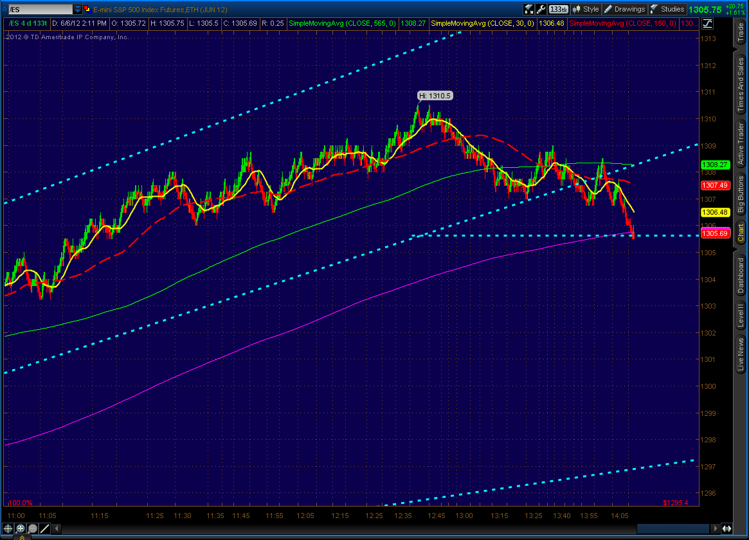Click the red 1305.69 last price axis label

click(715, 233)
